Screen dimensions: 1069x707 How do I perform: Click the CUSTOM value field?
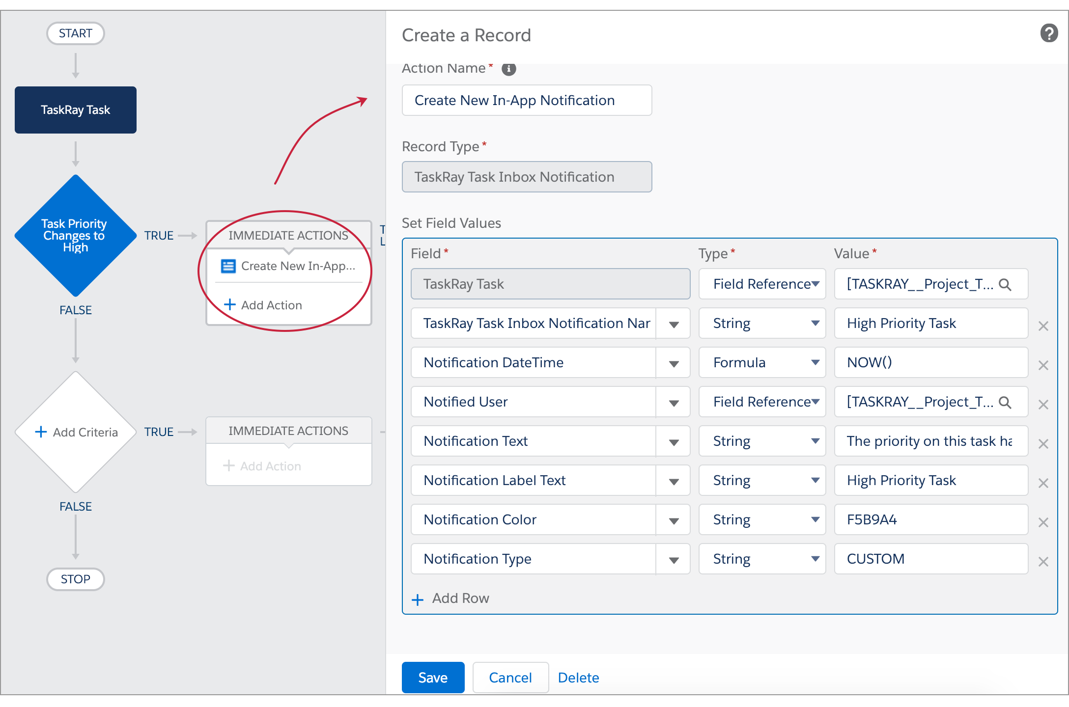[931, 559]
